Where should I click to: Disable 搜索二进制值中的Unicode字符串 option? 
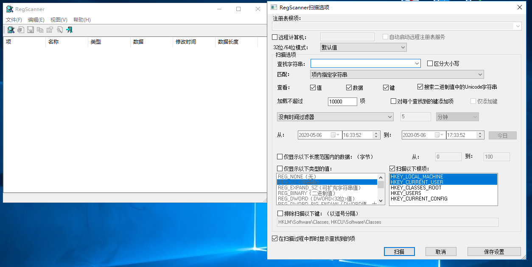[x=420, y=87]
